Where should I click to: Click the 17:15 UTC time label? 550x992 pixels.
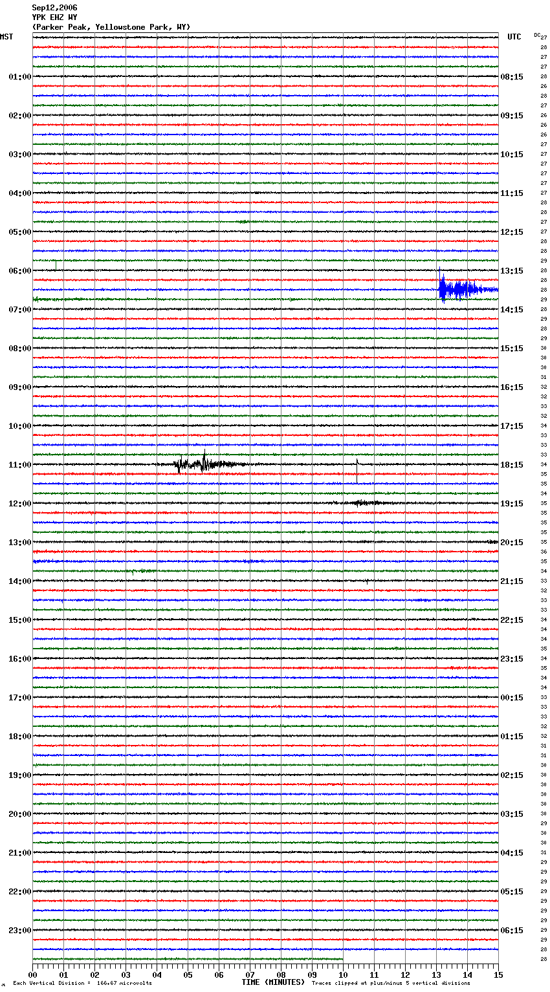[x=512, y=426]
